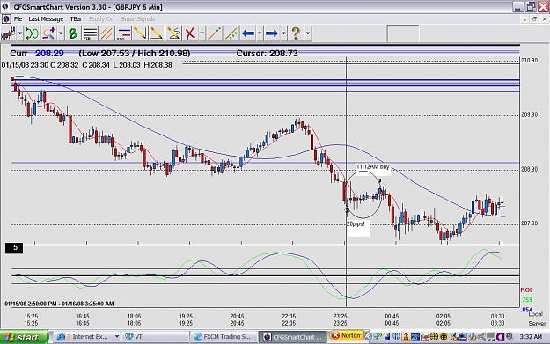Click the Norton tray notification

(347, 335)
